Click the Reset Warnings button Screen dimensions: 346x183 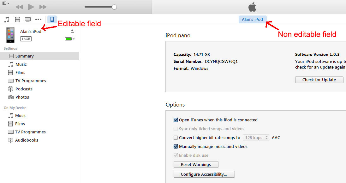(196, 164)
